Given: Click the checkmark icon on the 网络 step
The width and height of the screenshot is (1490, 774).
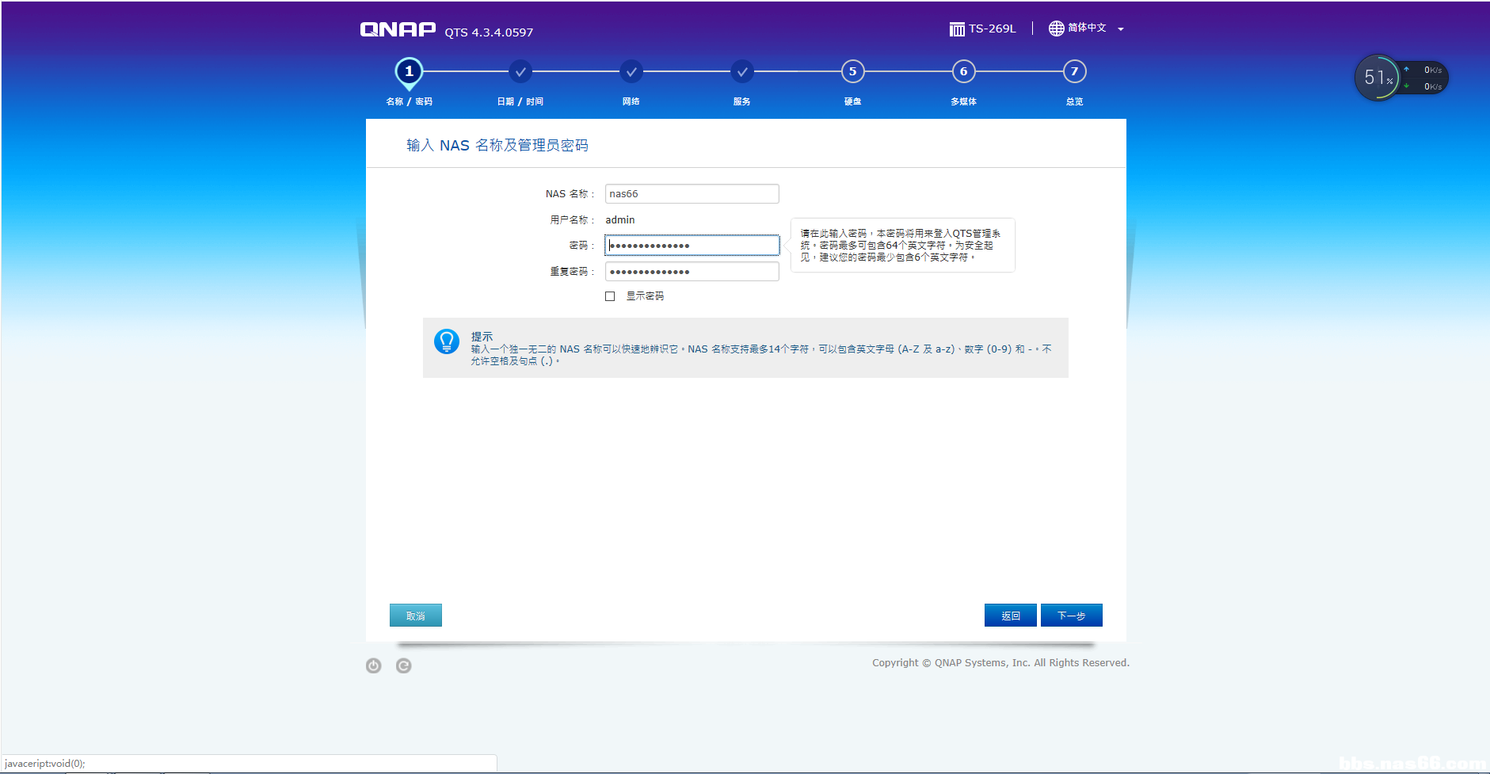Looking at the screenshot, I should click(631, 71).
